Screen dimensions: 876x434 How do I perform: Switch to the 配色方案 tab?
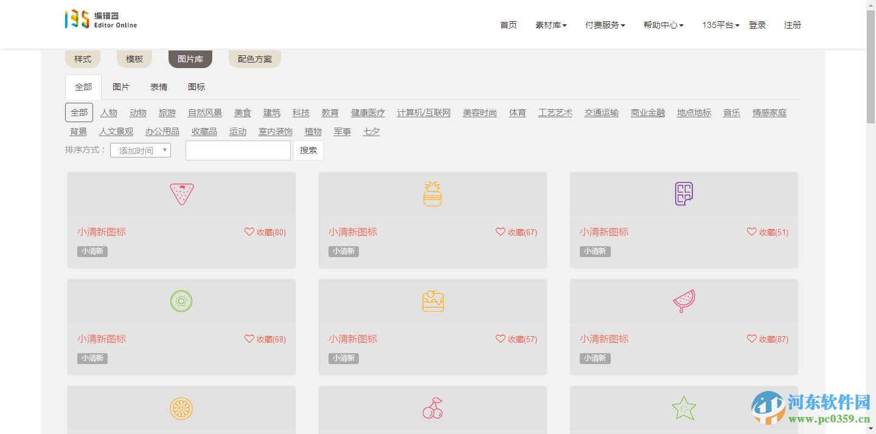254,58
